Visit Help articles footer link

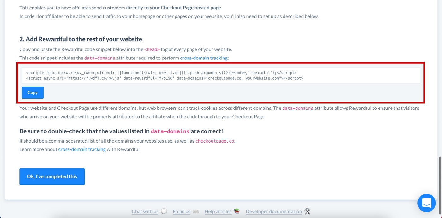(218, 211)
